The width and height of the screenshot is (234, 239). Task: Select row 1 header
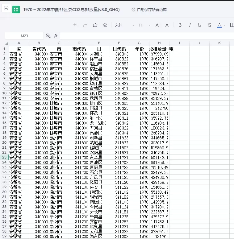coord(4,49)
